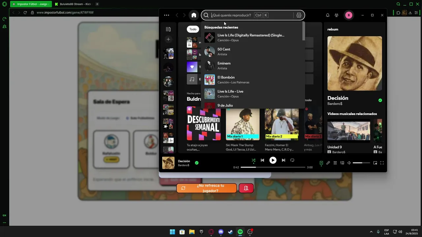Open Discord from the taskbar
422x237 pixels.
221,232
